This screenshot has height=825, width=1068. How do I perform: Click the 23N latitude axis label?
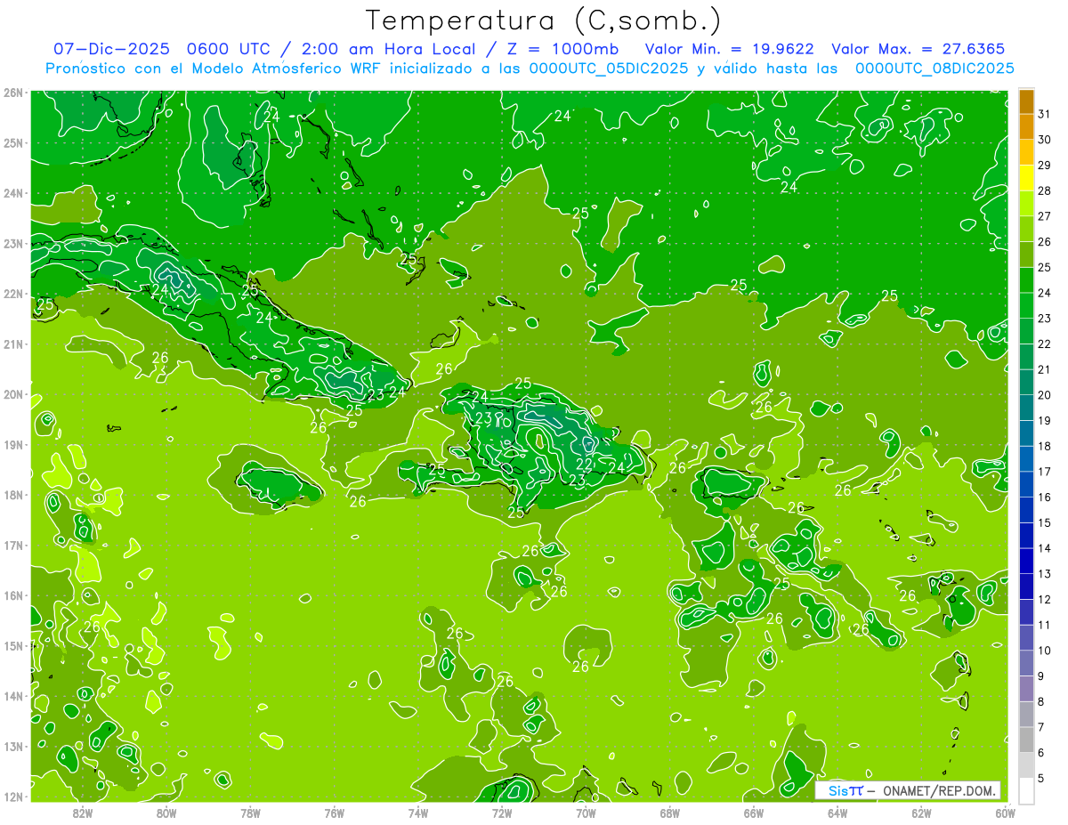point(13,244)
